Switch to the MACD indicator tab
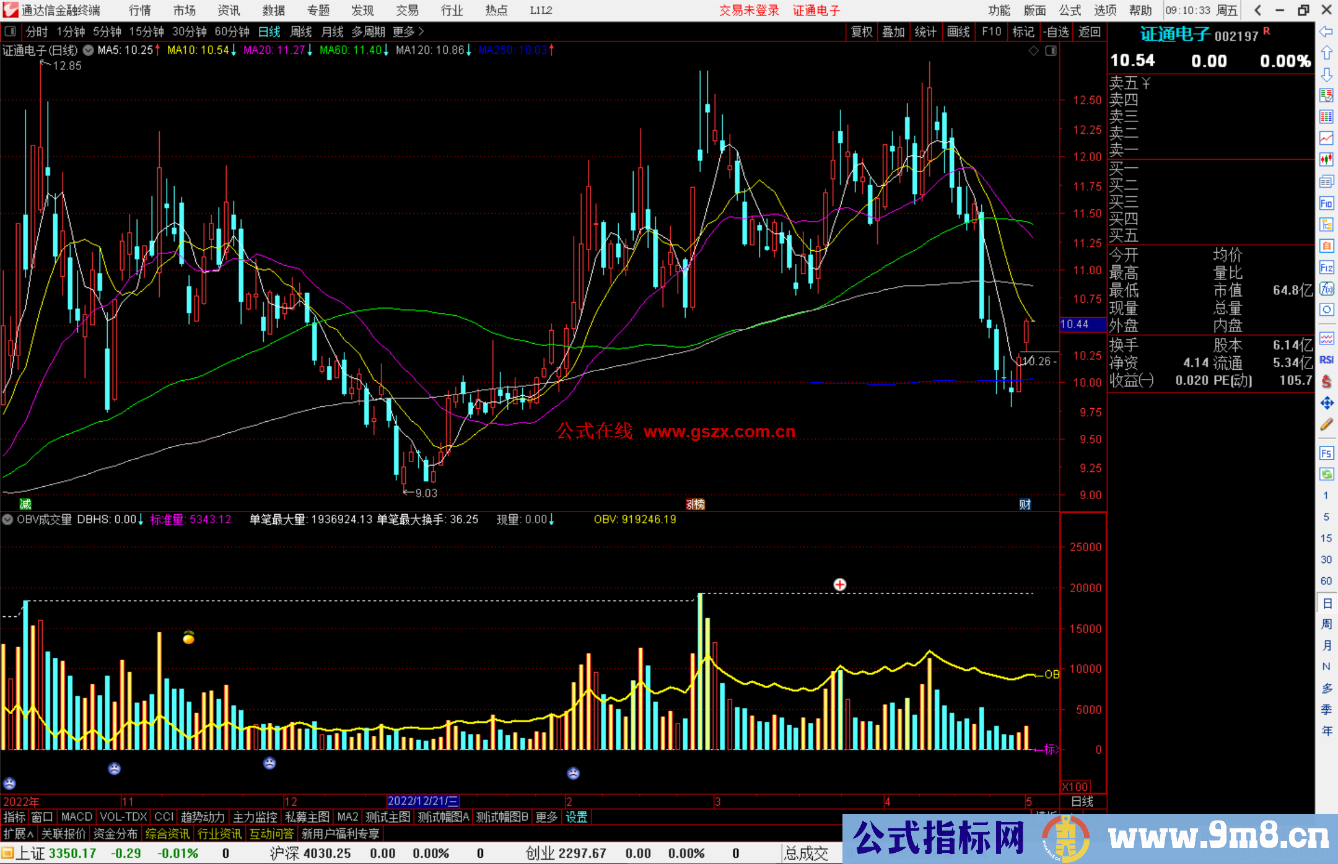This screenshot has width=1338, height=864. click(77, 817)
